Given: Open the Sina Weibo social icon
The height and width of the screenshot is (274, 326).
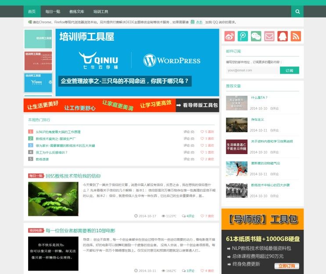Looking at the screenshot, I should click(x=229, y=36).
